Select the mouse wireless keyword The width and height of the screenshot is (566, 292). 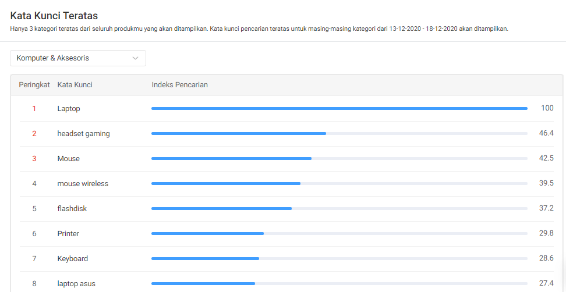[x=83, y=183]
